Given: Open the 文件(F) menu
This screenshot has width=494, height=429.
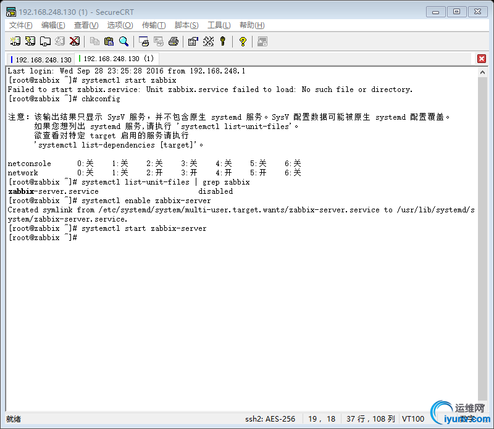Looking at the screenshot, I should click(x=20, y=25).
